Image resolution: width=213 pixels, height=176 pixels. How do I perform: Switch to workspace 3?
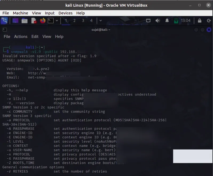click(x=83, y=21)
